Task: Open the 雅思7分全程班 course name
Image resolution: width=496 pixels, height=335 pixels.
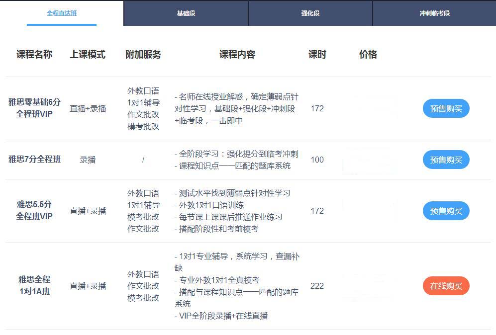Action: coord(34,160)
